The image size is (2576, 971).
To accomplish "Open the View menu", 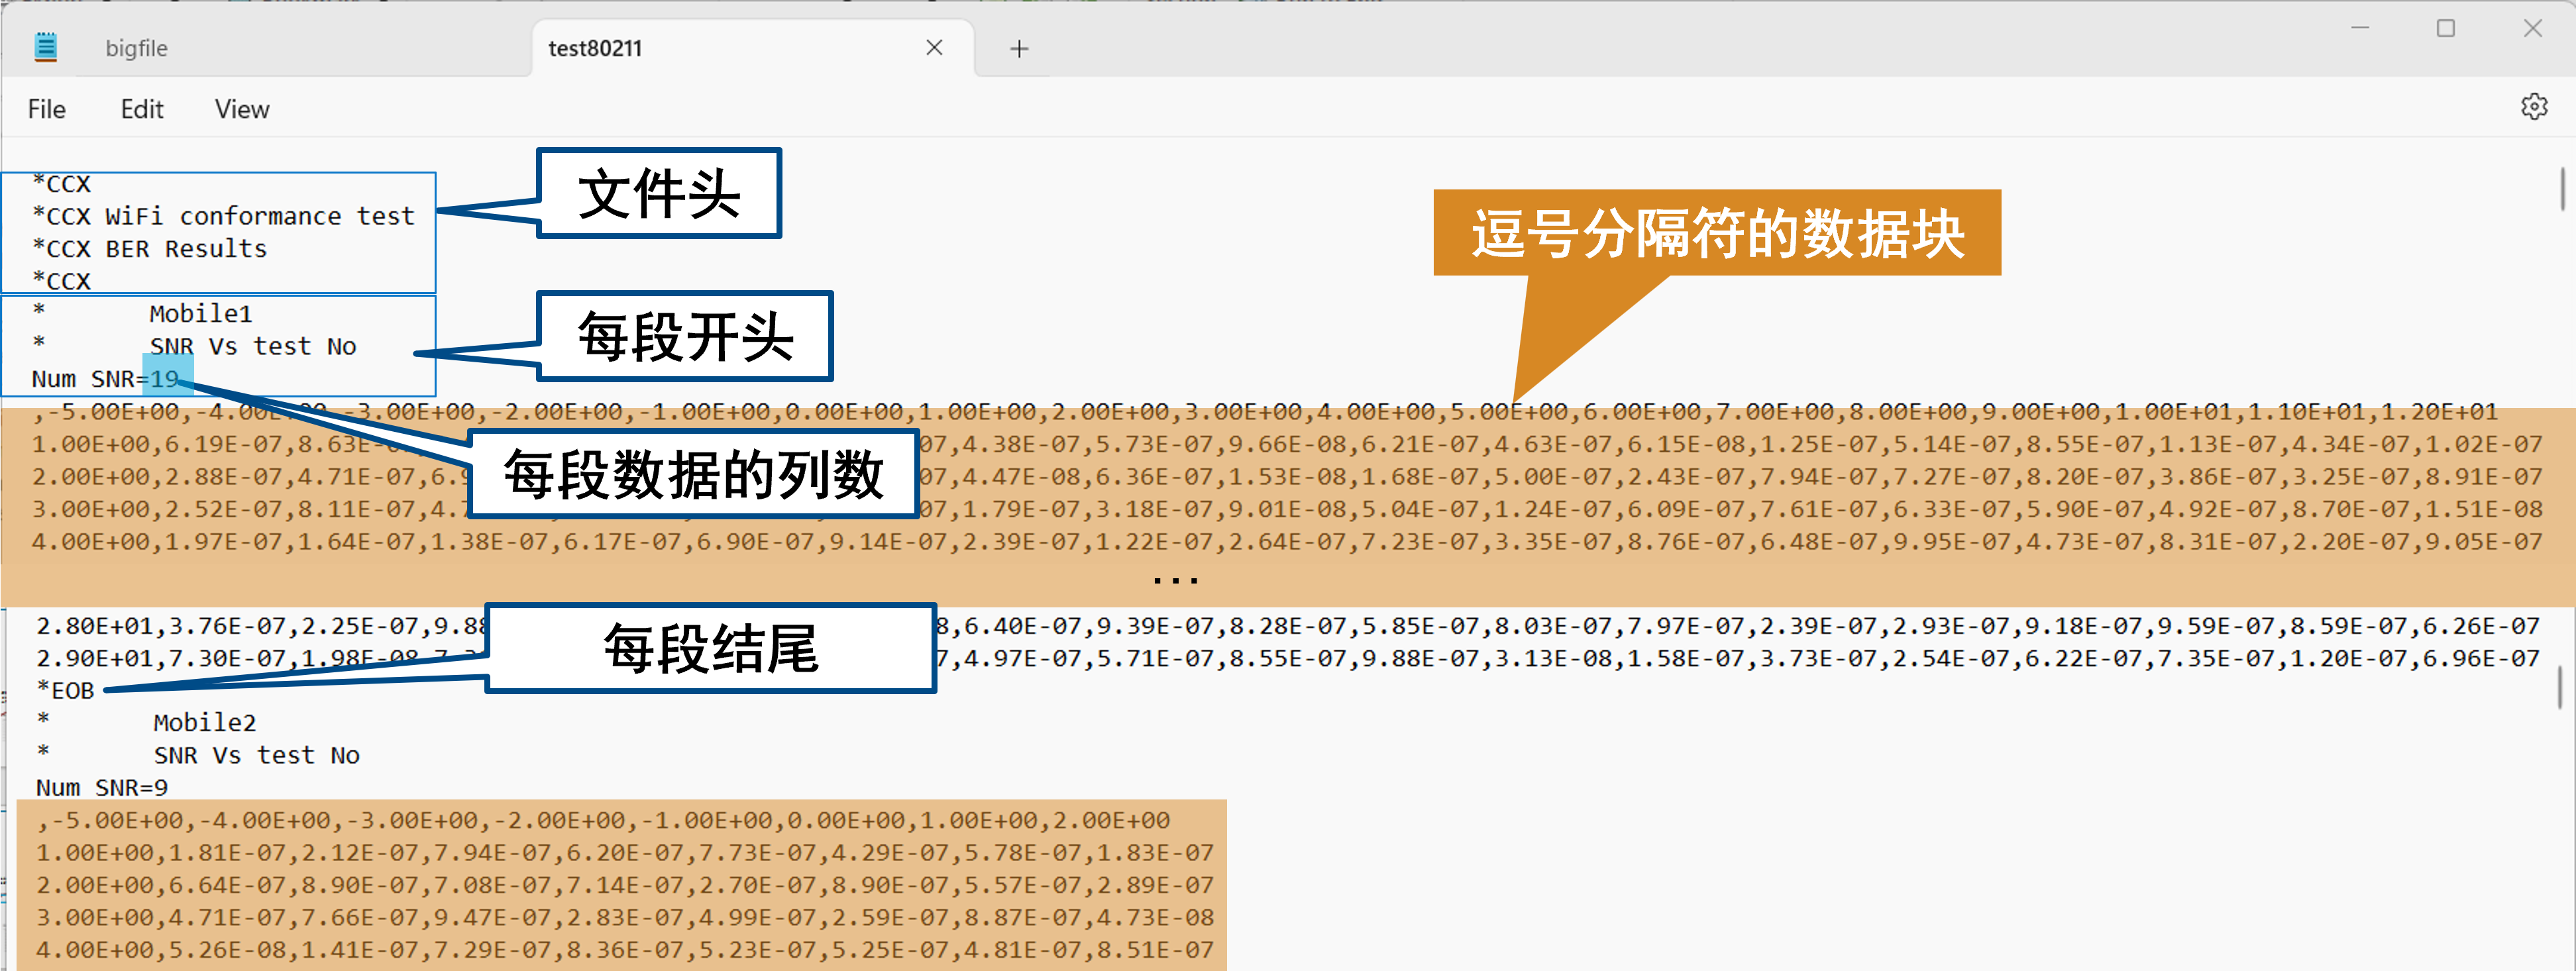I will pyautogui.click(x=241, y=109).
